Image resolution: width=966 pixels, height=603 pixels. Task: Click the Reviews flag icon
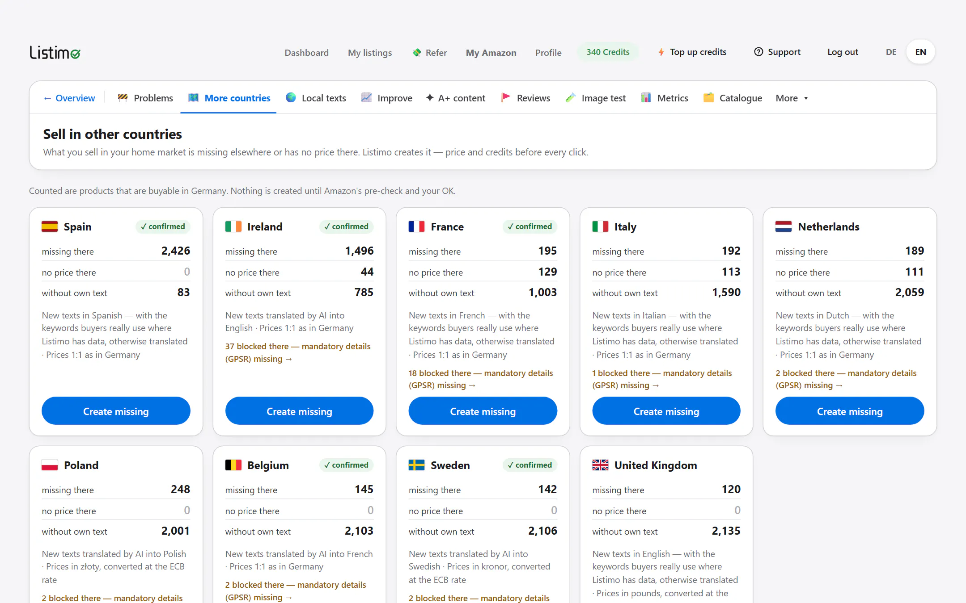[506, 98]
